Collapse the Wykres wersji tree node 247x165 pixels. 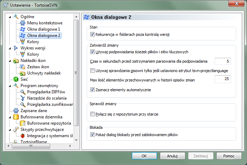(10, 48)
